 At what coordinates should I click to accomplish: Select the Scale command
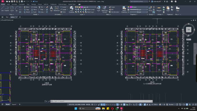pos(34,12)
